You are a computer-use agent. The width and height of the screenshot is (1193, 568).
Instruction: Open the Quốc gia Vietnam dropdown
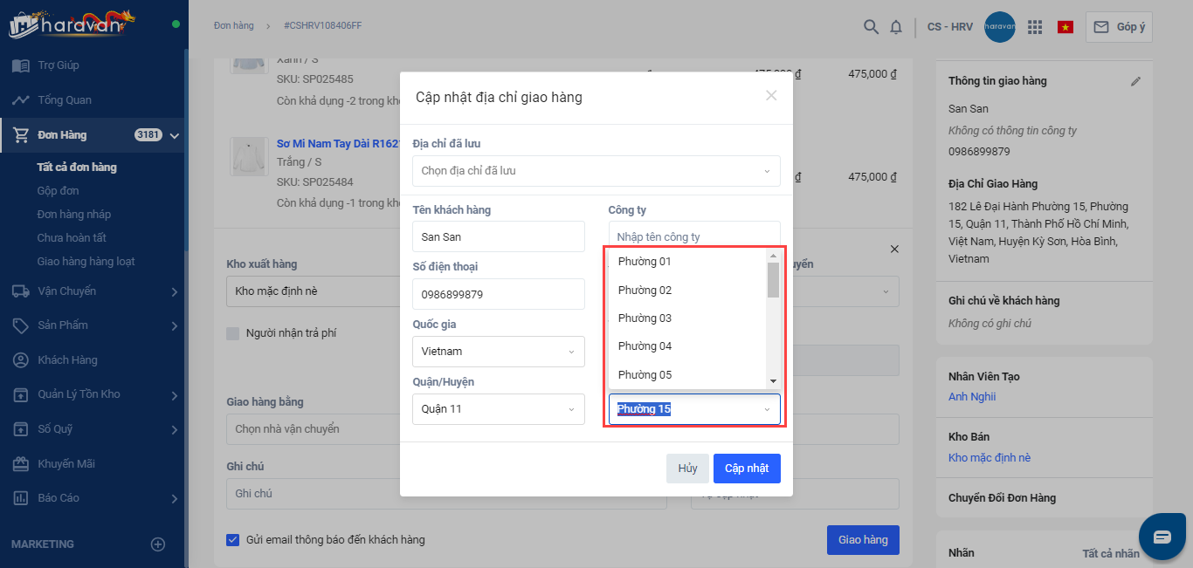498,352
